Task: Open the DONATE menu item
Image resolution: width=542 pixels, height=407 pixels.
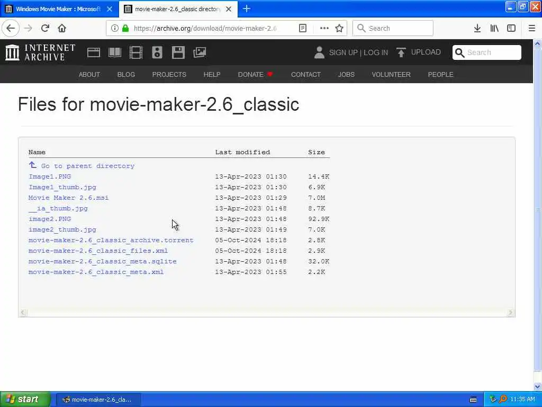Action: [x=256, y=74]
